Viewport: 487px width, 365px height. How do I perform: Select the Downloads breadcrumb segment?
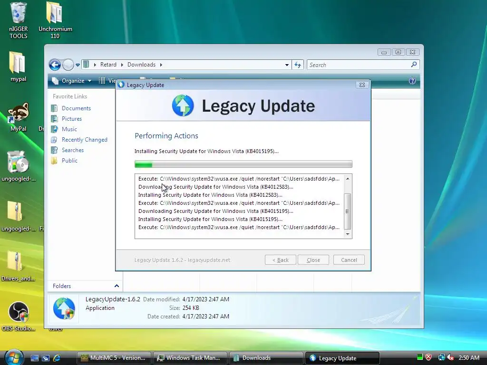pyautogui.click(x=141, y=65)
